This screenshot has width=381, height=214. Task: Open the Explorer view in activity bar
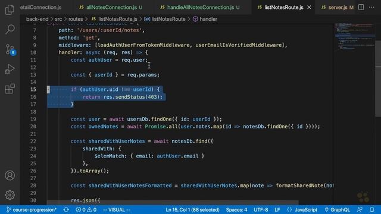tap(10, 10)
